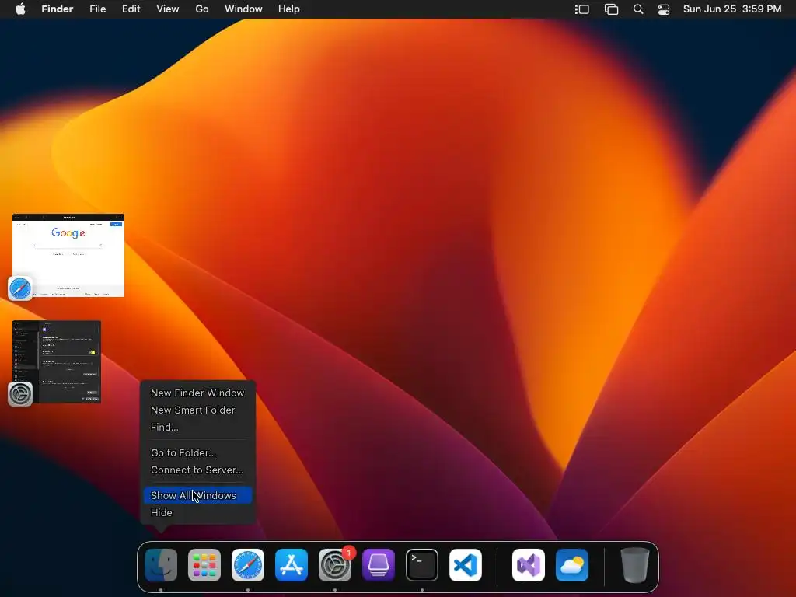This screenshot has height=597, width=796.
Task: Open the Weather app in Dock
Action: pos(572,565)
